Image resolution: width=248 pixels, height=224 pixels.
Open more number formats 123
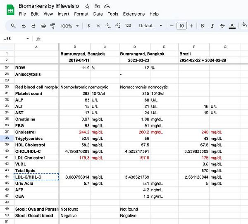pos(128,26)
